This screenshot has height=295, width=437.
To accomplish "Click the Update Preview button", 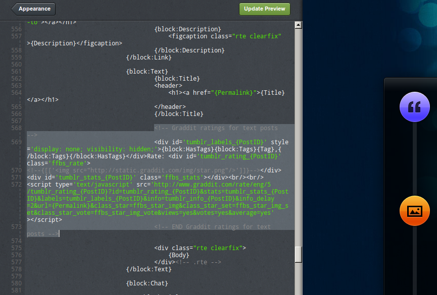I will click(x=265, y=9).
